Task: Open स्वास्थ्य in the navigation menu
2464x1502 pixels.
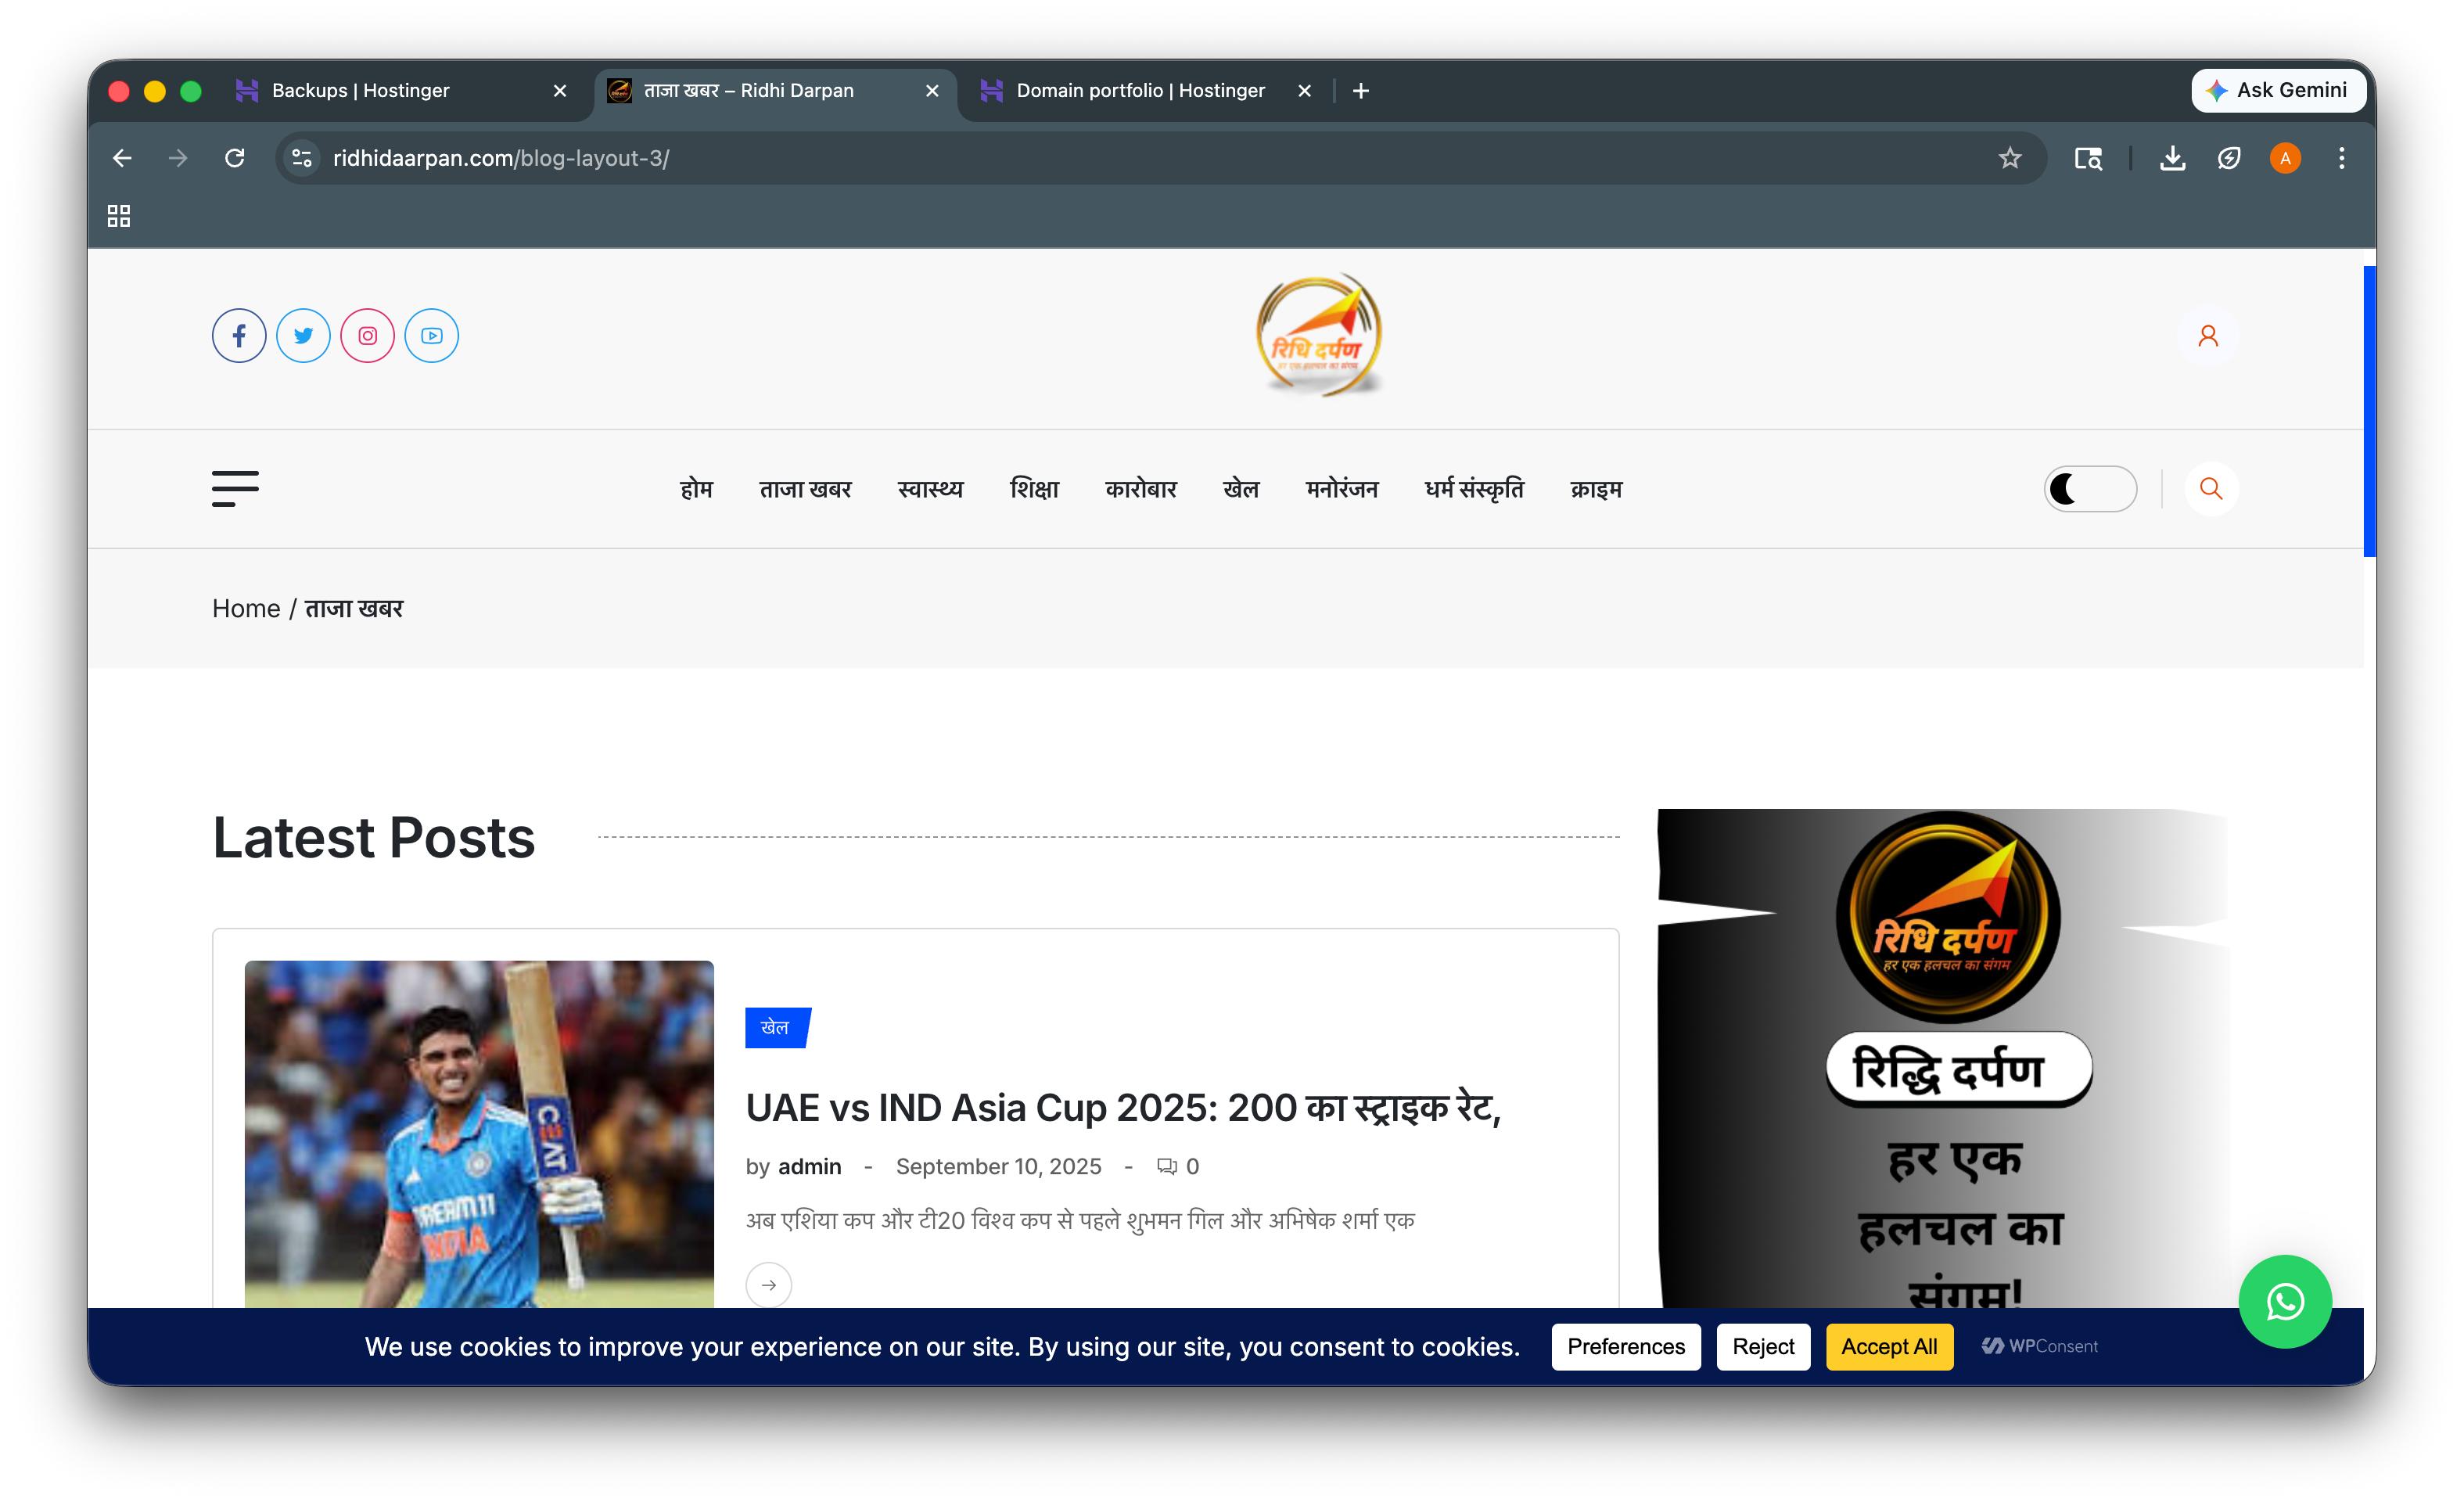Action: (930, 489)
